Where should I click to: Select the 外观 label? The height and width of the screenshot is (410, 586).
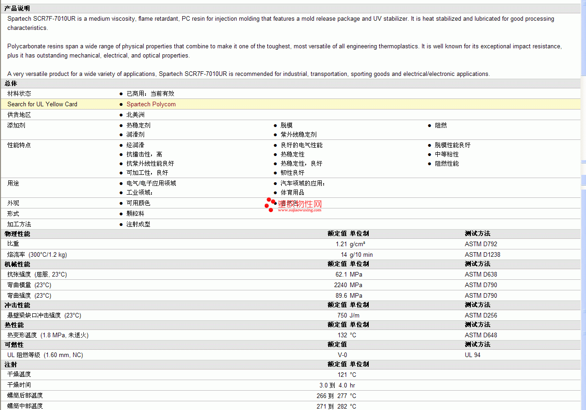pos(13,203)
